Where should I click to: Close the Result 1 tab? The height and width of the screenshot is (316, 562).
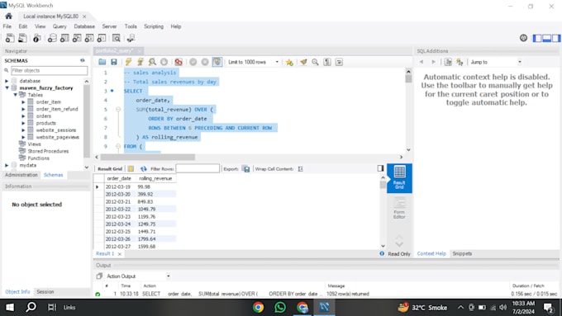click(119, 254)
